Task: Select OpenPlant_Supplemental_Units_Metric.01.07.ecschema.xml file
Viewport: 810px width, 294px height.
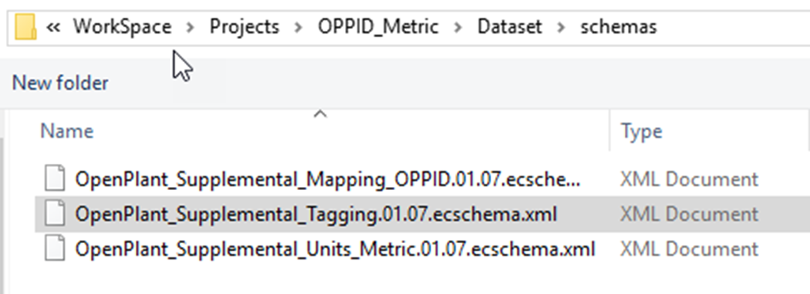Action: click(335, 249)
